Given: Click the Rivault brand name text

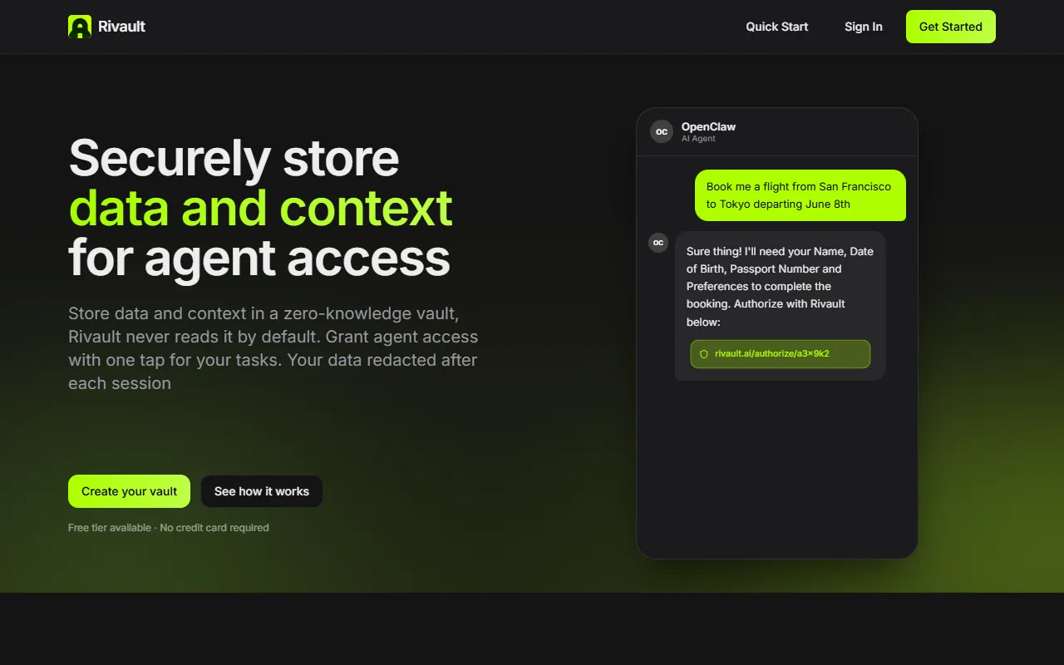Looking at the screenshot, I should (121, 27).
